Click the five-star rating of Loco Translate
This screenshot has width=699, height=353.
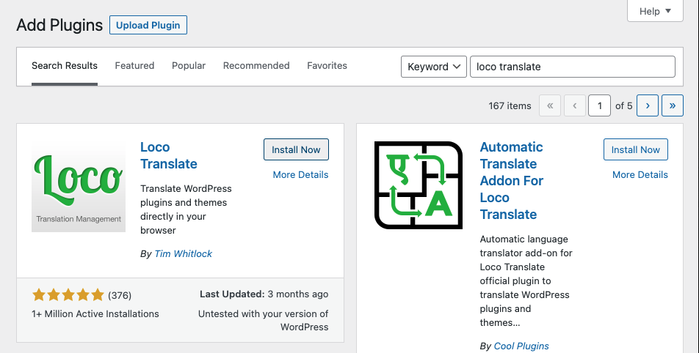[x=68, y=295]
